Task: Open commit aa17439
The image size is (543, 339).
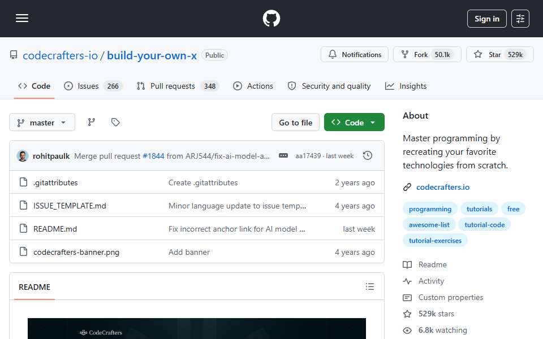Action: tap(308, 156)
